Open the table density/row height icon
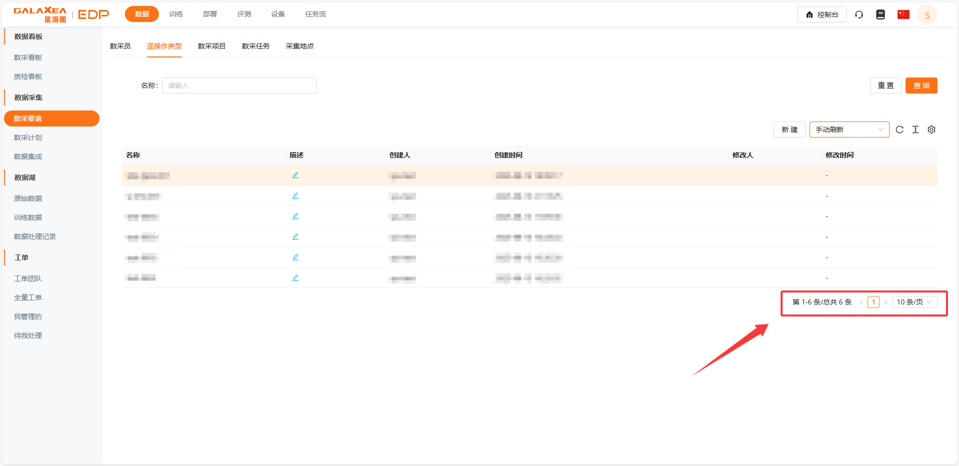This screenshot has height=466, width=959. [x=916, y=129]
